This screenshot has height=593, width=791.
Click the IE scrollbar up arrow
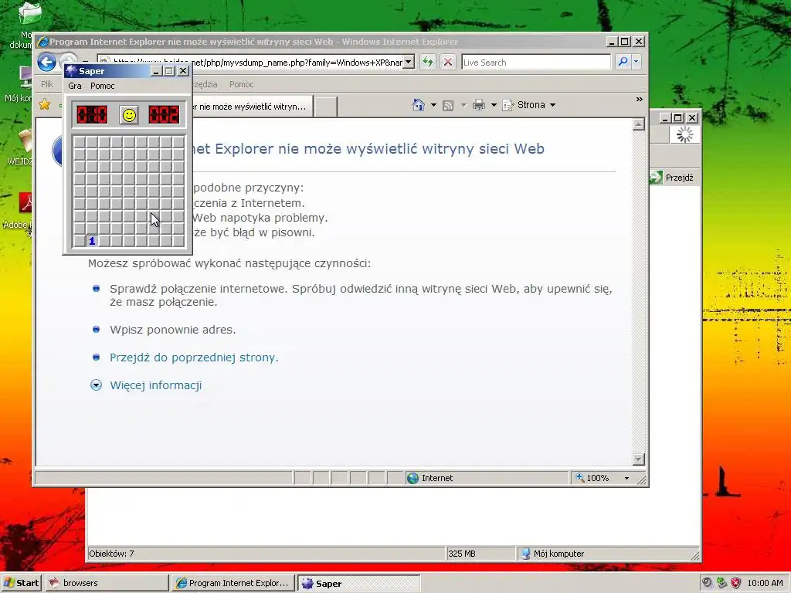point(639,124)
